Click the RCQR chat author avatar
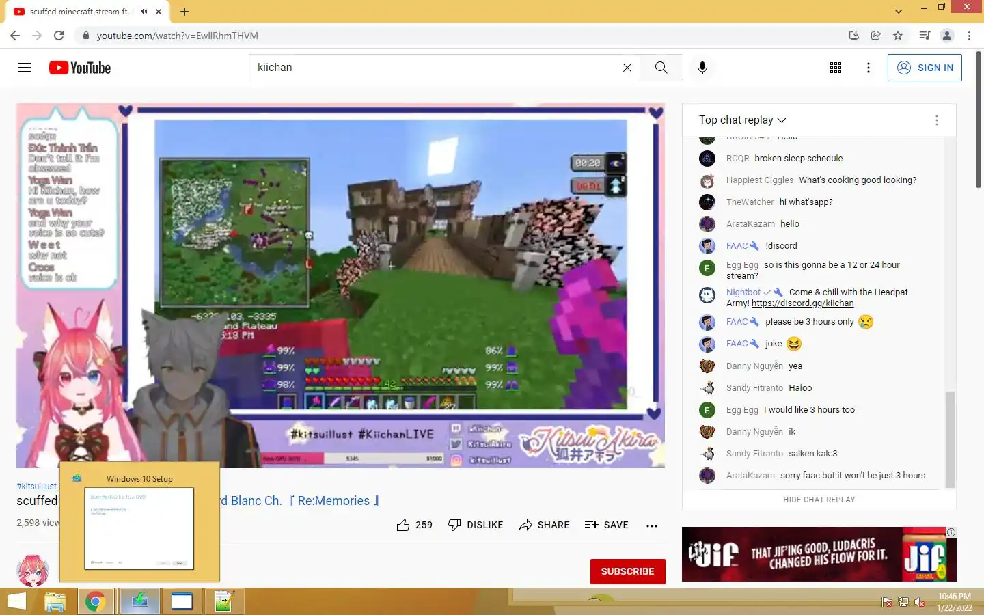 click(707, 159)
